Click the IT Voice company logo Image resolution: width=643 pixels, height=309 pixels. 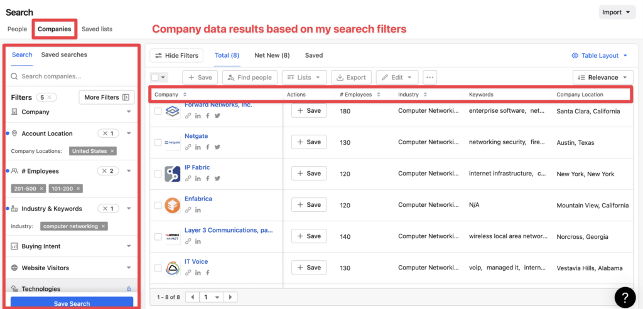point(173,268)
